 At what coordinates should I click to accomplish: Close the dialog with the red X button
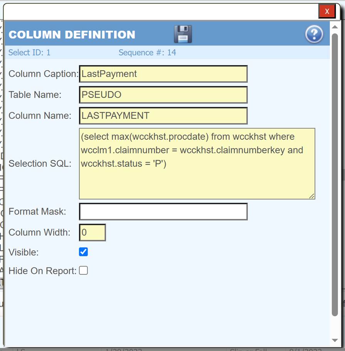327,11
